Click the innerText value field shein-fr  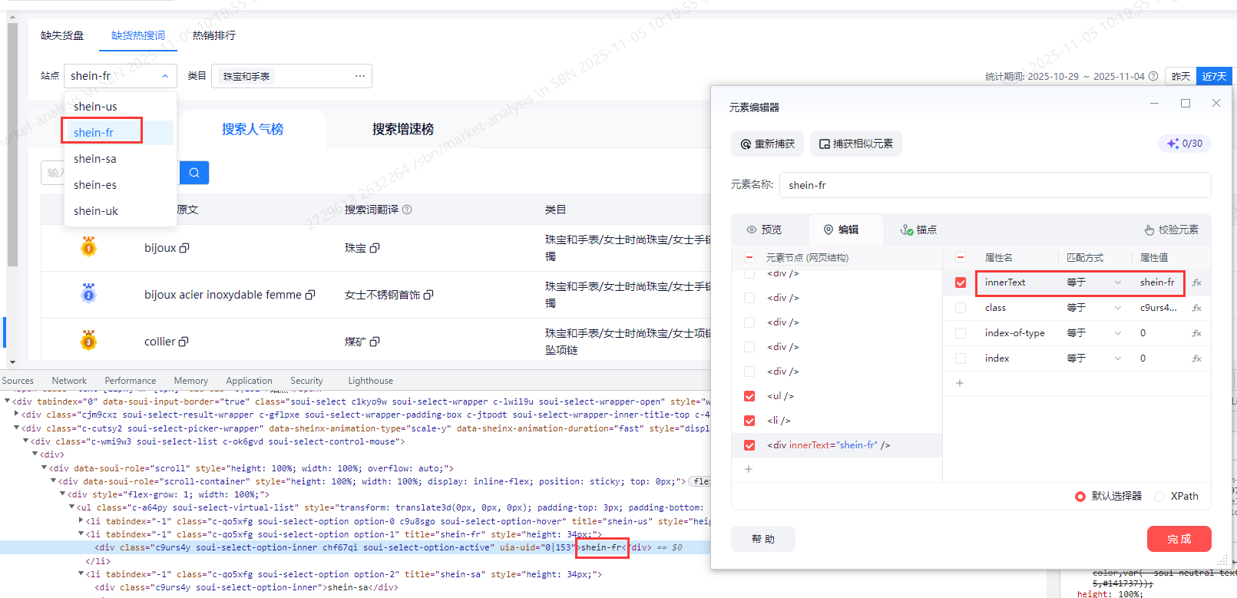1157,282
